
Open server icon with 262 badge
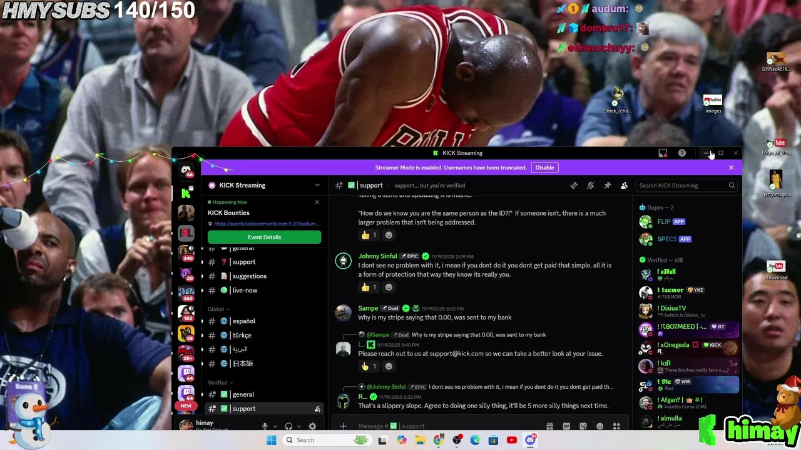(x=186, y=292)
